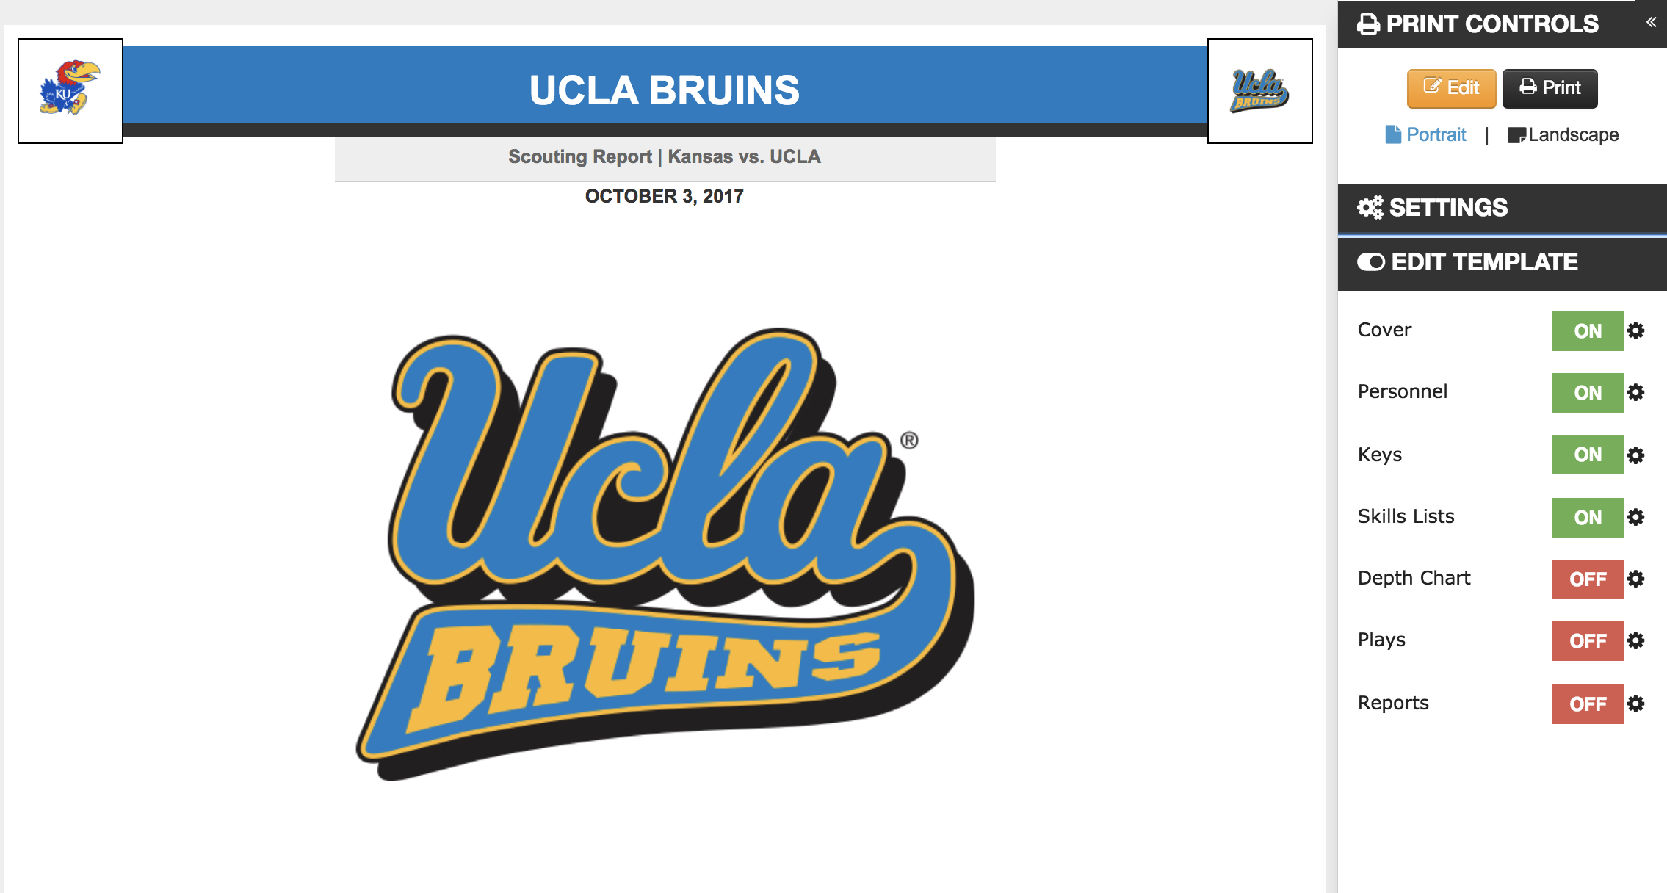Viewport: 1667px width, 893px height.
Task: Open Skills Lists gear settings
Action: [x=1635, y=517]
